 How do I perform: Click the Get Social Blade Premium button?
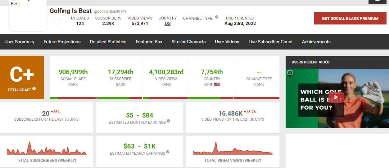coord(350,18)
